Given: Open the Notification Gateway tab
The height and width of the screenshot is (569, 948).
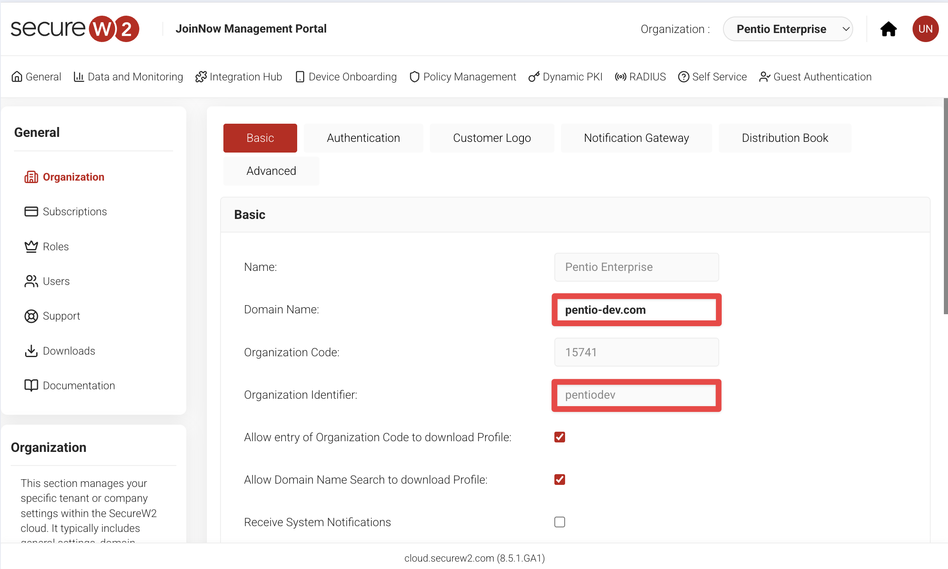Looking at the screenshot, I should click(x=636, y=138).
